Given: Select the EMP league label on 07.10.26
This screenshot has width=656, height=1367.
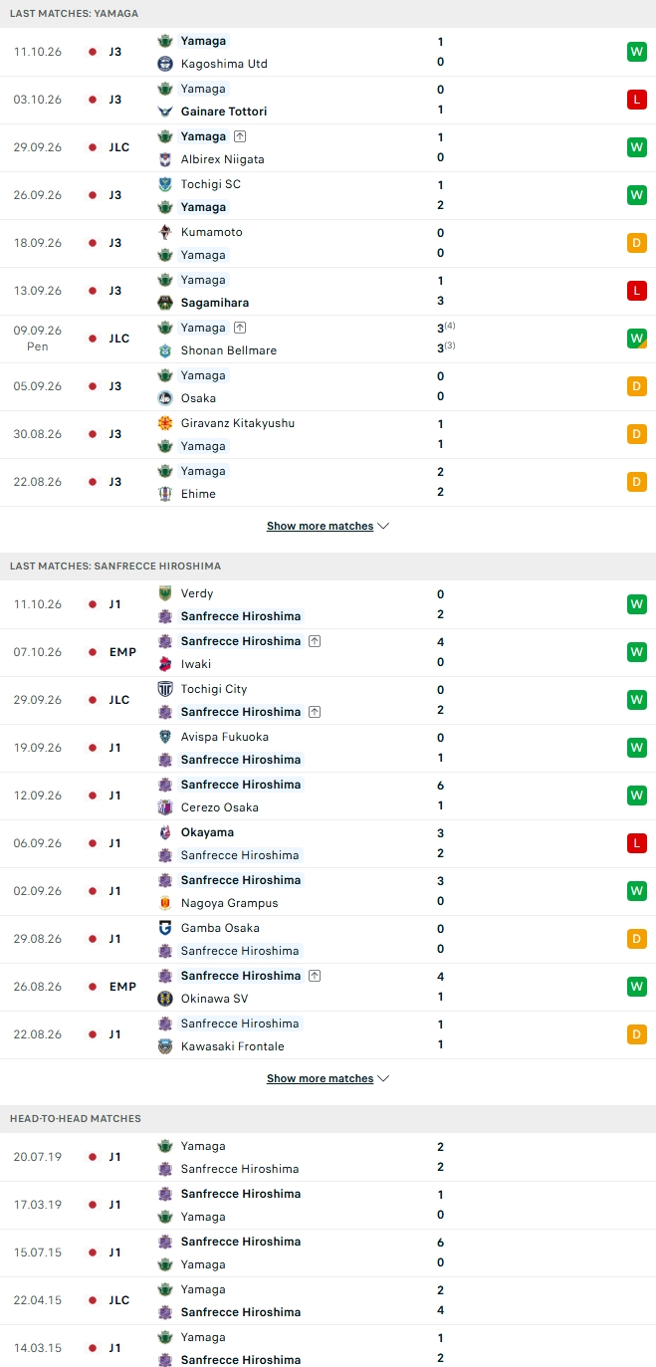Looking at the screenshot, I should pos(122,652).
